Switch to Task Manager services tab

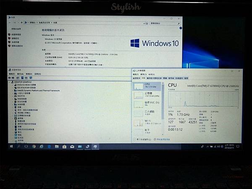coord(186,78)
